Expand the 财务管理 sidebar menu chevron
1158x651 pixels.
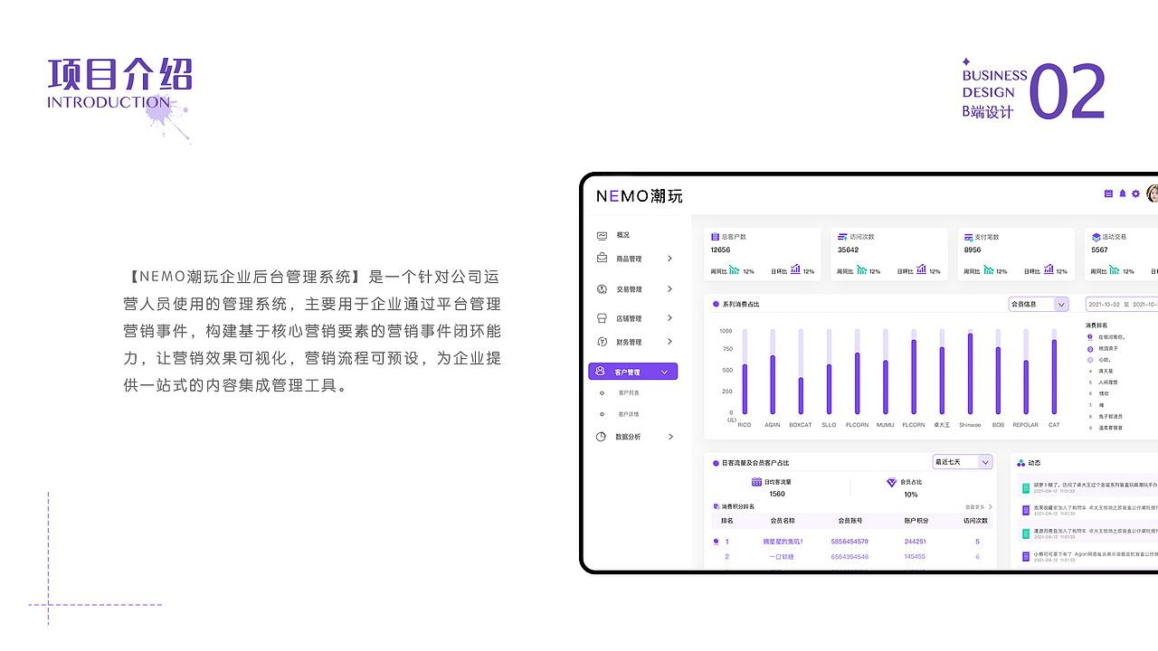[x=669, y=342]
